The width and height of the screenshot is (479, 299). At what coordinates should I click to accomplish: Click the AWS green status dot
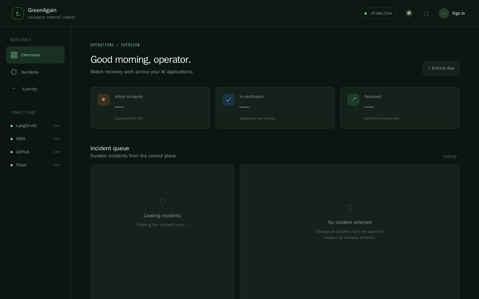pyautogui.click(x=12, y=139)
